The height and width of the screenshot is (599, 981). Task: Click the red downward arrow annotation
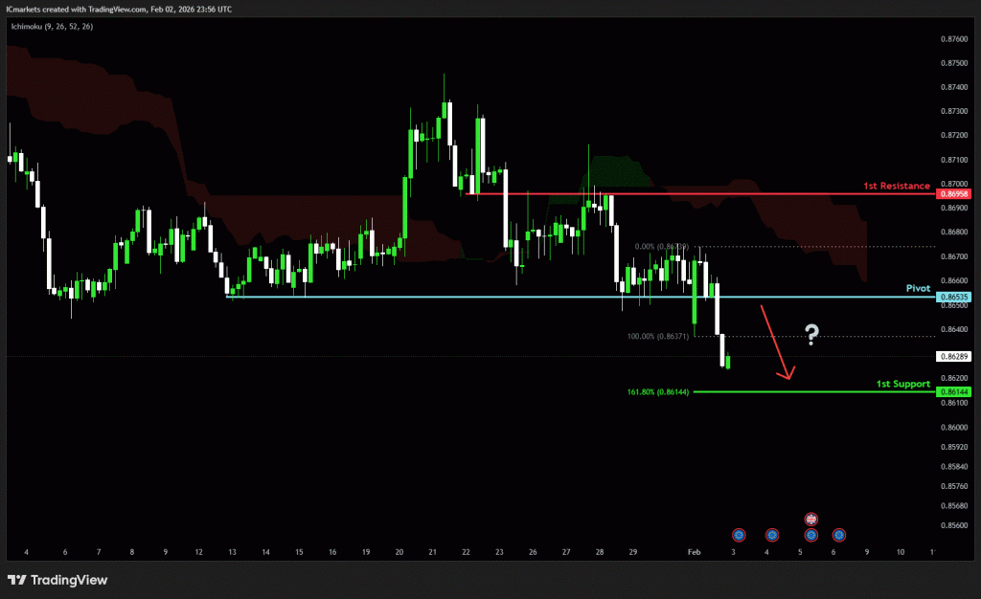(775, 343)
